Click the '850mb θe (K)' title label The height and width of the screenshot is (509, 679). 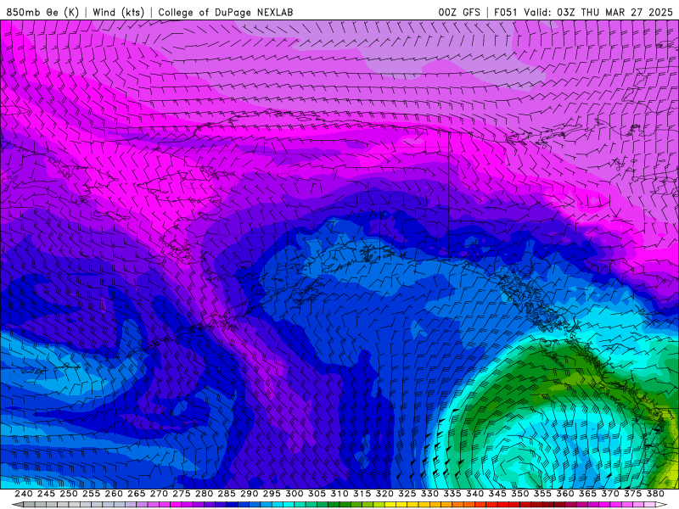point(42,12)
